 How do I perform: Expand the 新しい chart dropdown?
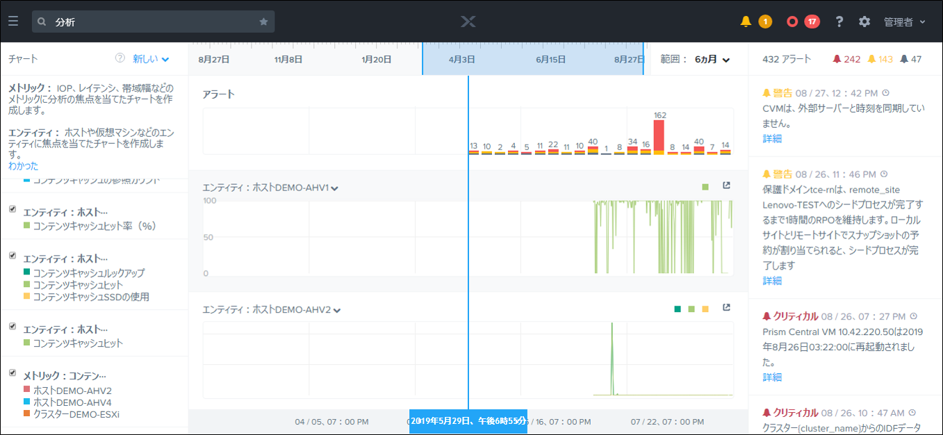pyautogui.click(x=151, y=59)
